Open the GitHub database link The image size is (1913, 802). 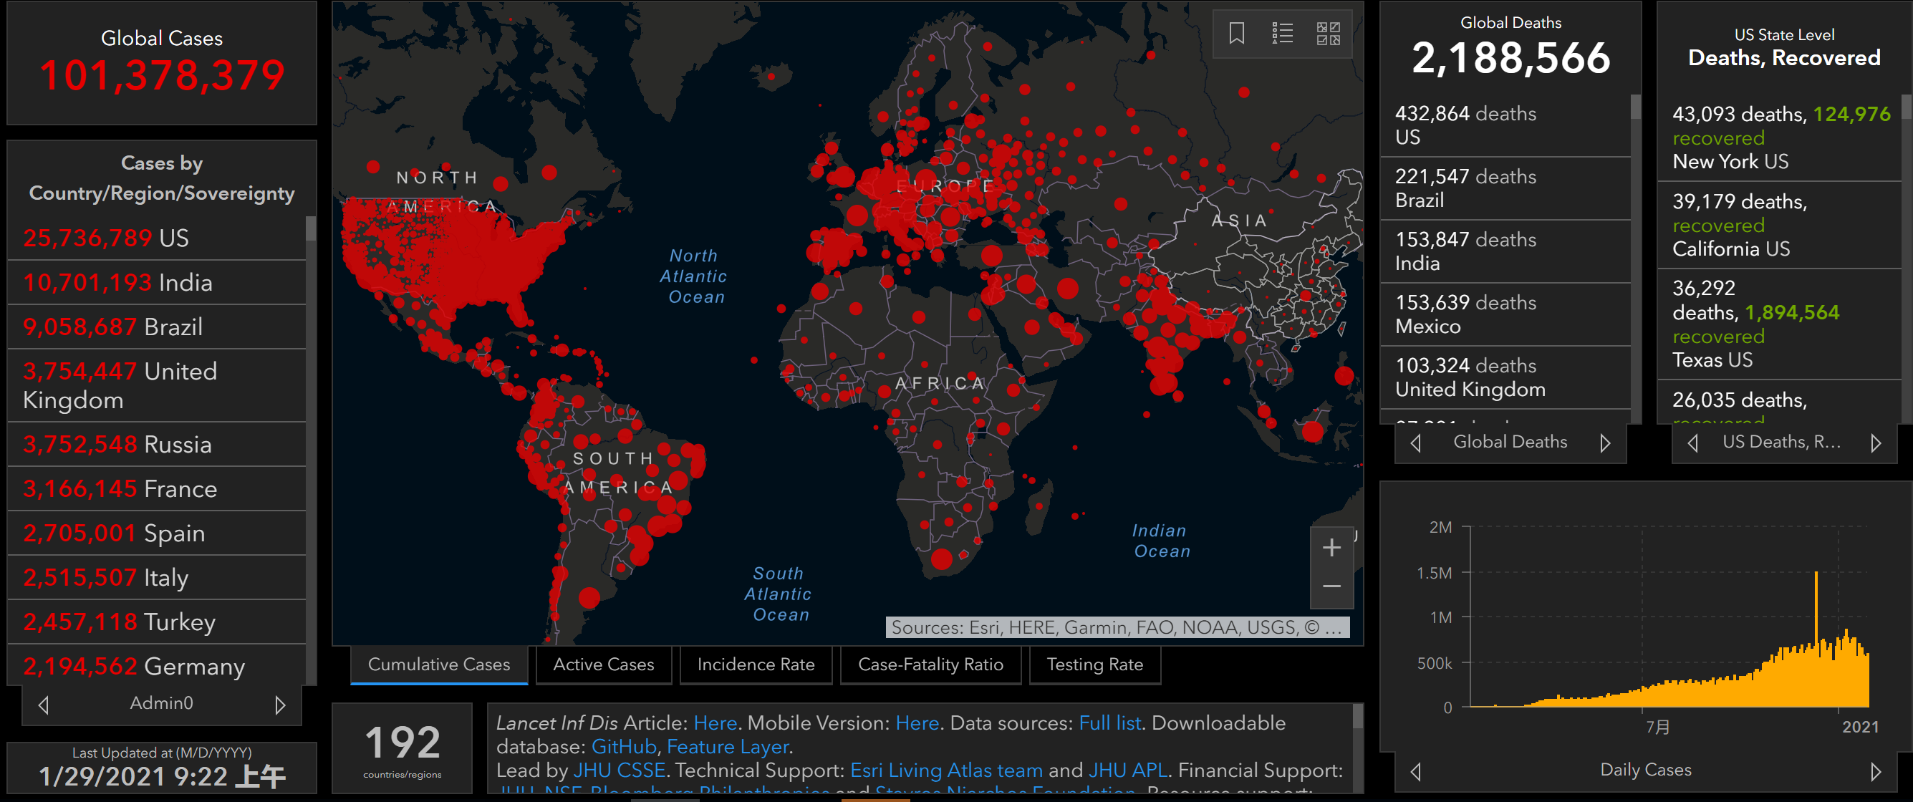624,747
